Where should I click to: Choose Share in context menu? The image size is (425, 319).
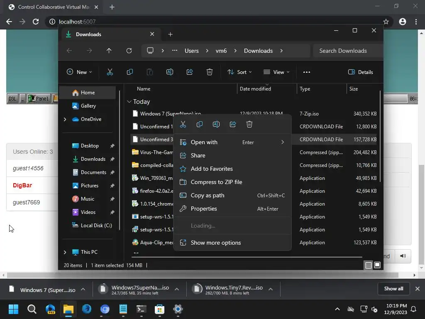click(x=232, y=156)
